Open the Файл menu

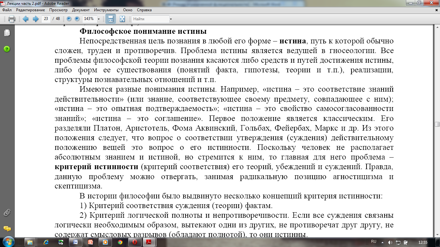(x=7, y=10)
